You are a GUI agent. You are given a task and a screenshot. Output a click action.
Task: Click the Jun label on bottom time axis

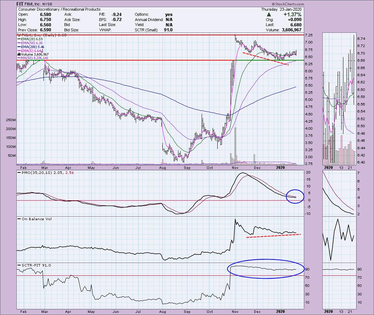click(116, 312)
